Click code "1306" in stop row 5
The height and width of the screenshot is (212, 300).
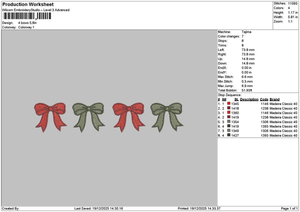click(x=264, y=122)
